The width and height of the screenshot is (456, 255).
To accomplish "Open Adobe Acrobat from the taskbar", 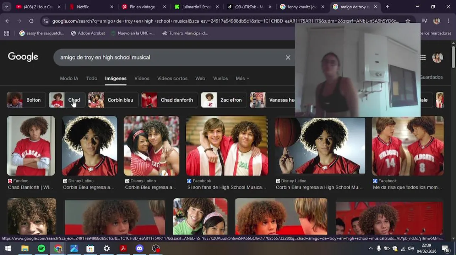I will pyautogui.click(x=123, y=248).
